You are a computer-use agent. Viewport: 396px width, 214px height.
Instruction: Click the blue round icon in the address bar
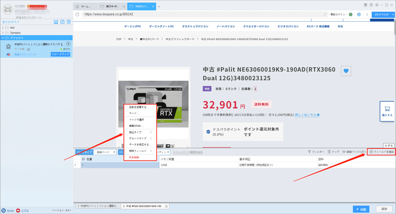(x=359, y=14)
